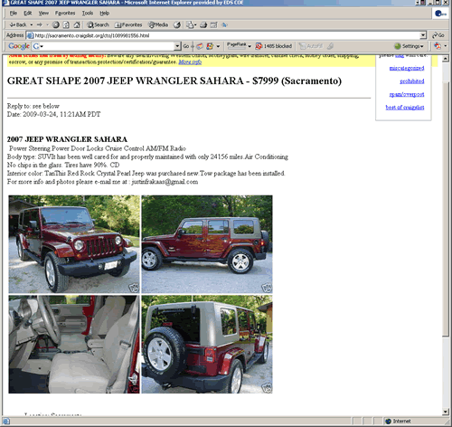This screenshot has height=427, width=452.
Task: Toggle the 1485 blocked popup blocker
Action: [x=274, y=46]
